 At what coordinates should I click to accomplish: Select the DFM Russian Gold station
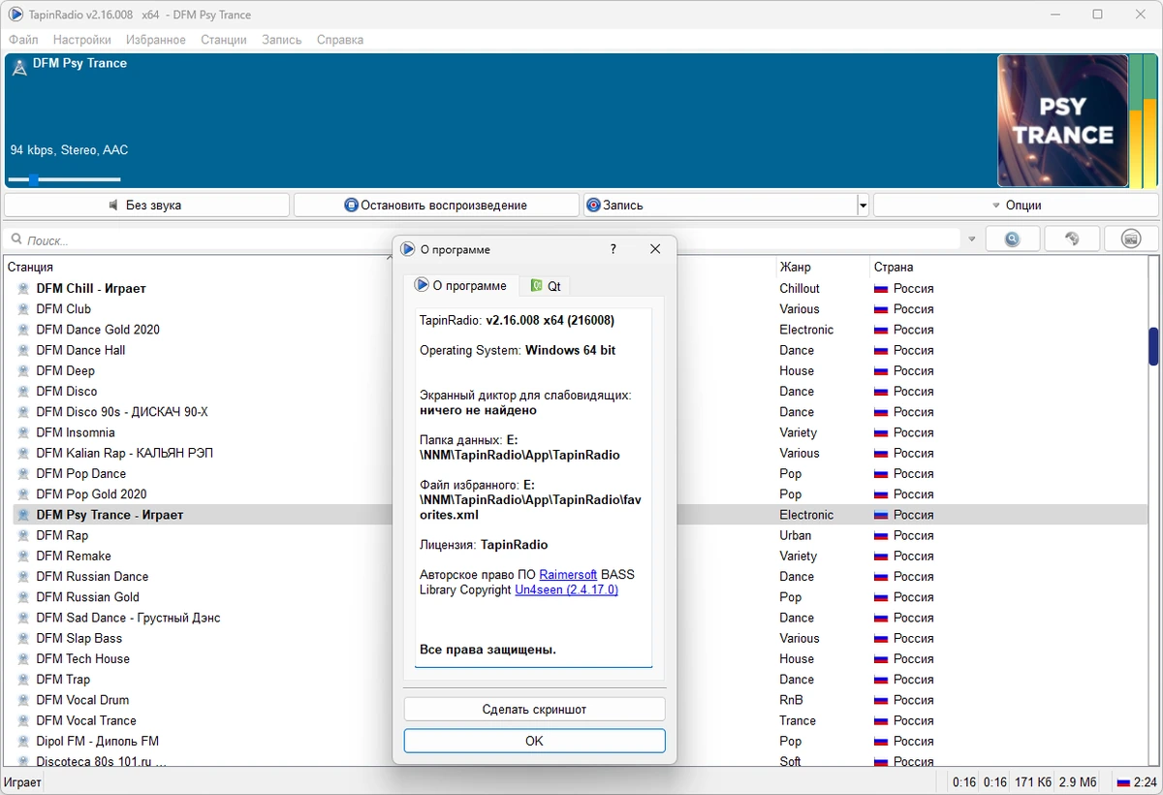click(x=87, y=597)
